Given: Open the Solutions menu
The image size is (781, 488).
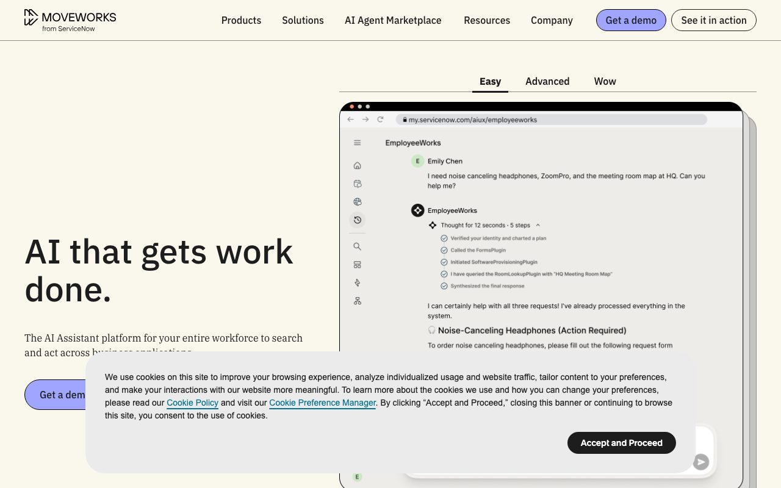Looking at the screenshot, I should (303, 20).
